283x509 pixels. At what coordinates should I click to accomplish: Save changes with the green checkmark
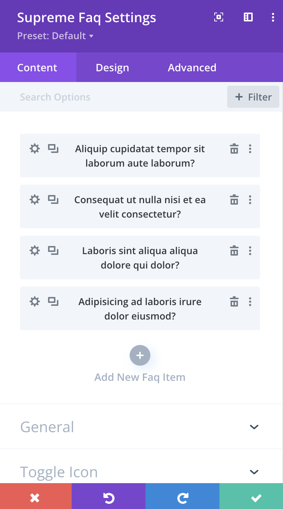point(256,498)
